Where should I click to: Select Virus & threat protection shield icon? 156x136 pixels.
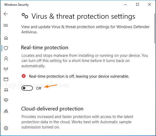coord(6,48)
